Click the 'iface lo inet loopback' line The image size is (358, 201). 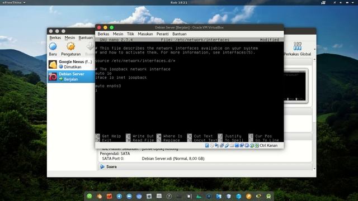121,78
